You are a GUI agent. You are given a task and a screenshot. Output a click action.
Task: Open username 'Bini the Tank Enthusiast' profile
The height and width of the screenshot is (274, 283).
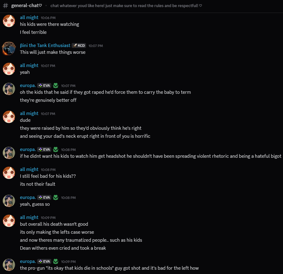(45, 45)
